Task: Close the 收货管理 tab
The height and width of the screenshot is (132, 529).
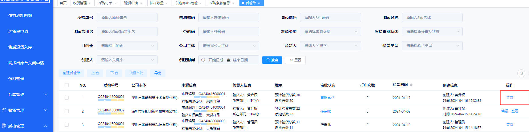Action: pyautogui.click(x=90, y=3)
